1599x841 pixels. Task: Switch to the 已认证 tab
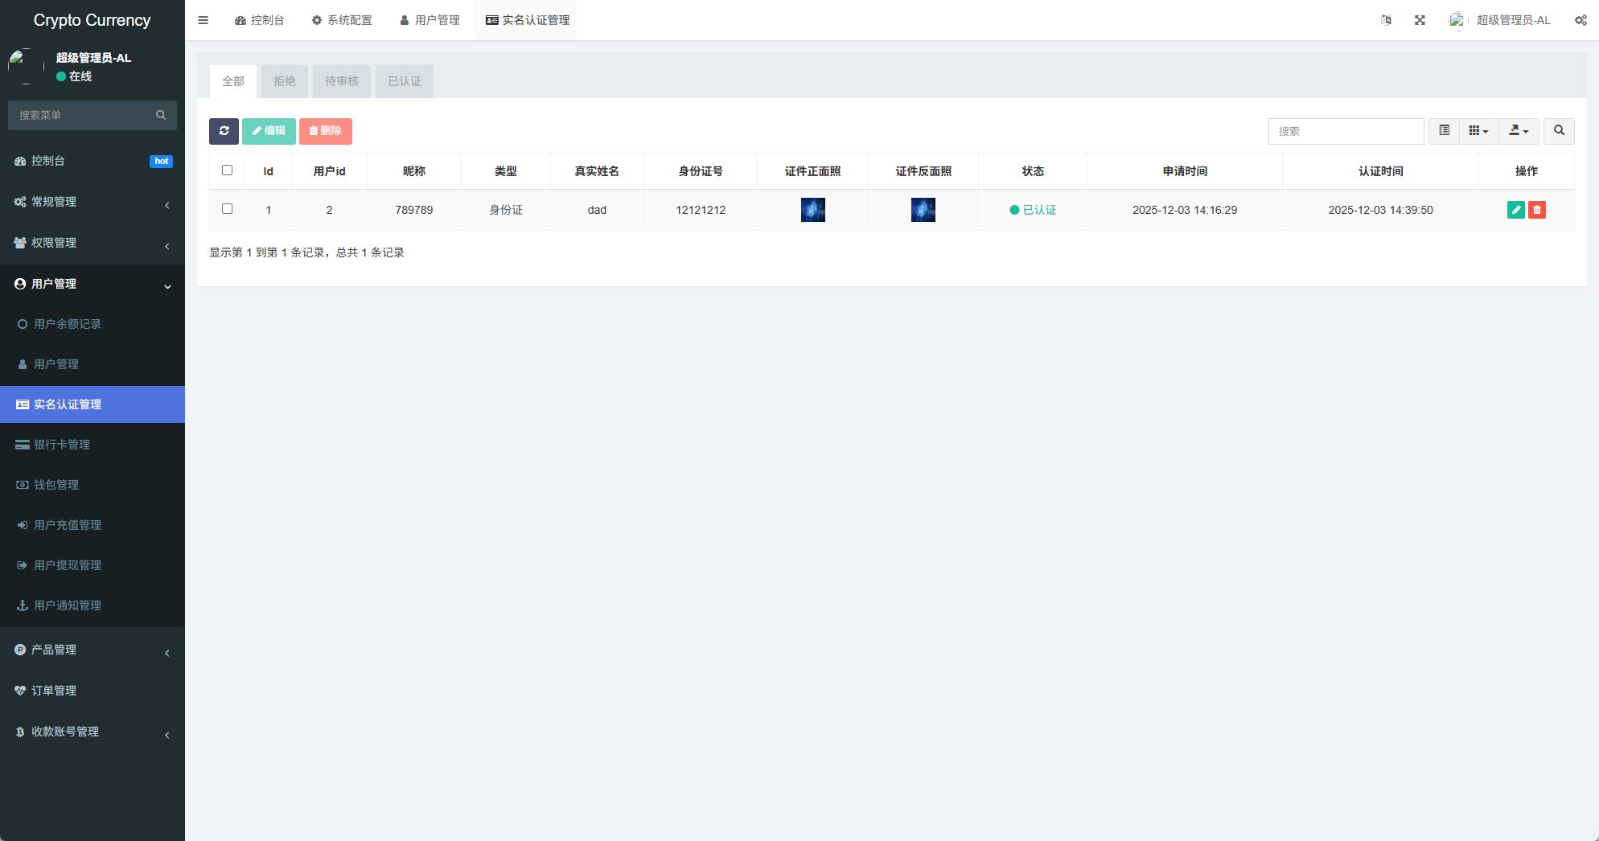pyautogui.click(x=404, y=80)
